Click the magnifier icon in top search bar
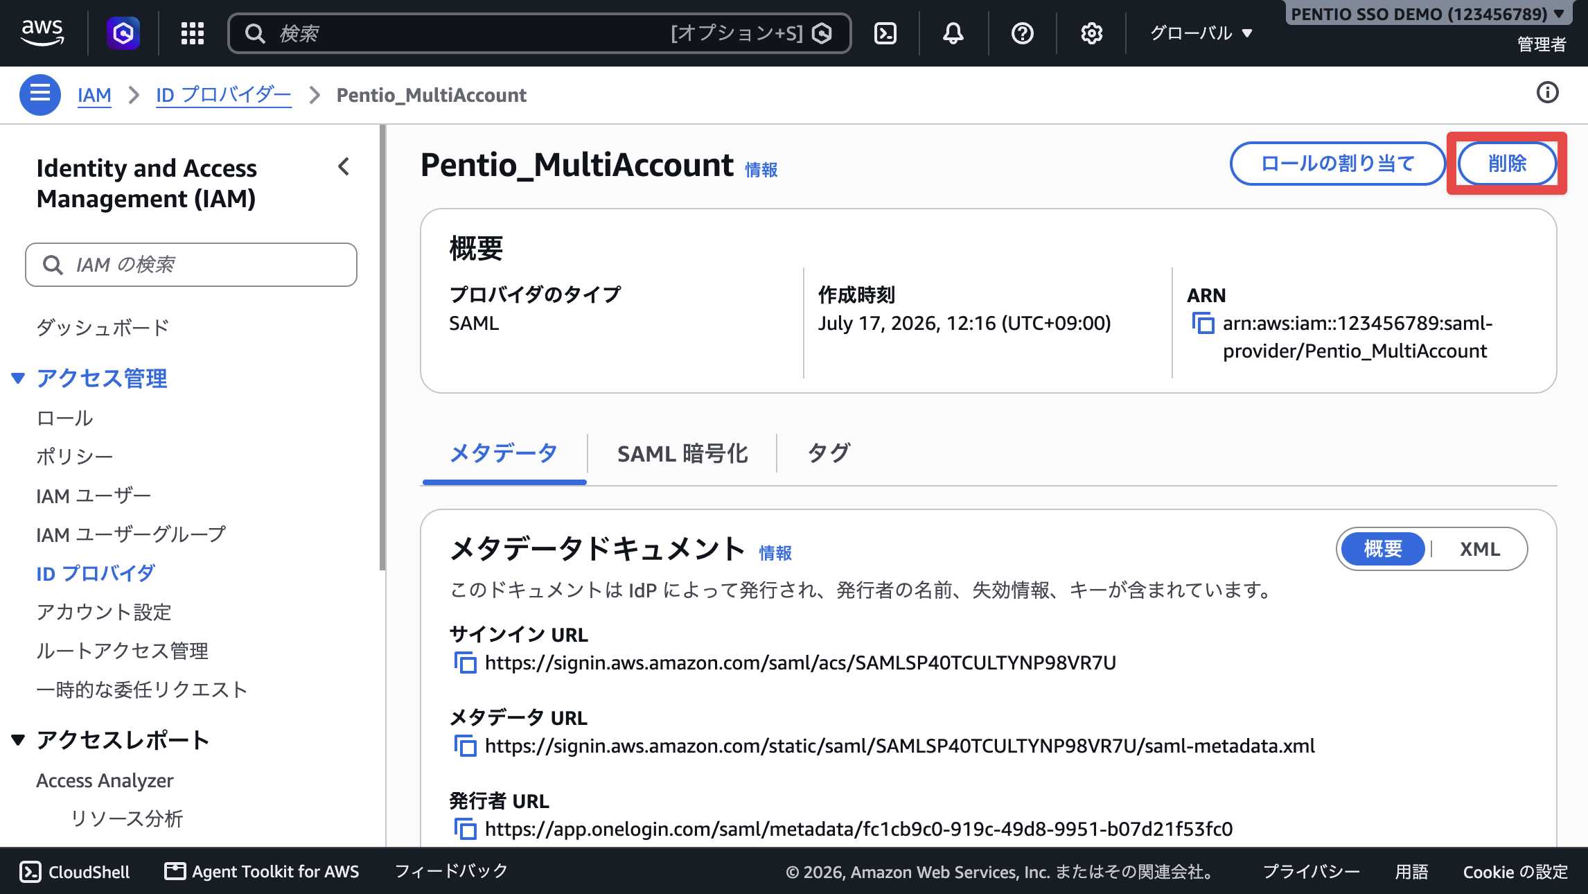Image resolution: width=1588 pixels, height=894 pixels. click(x=256, y=33)
